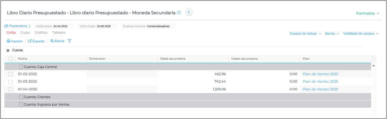Switch to the Gráfico tab
This screenshot has width=387, height=119.
tap(41, 33)
